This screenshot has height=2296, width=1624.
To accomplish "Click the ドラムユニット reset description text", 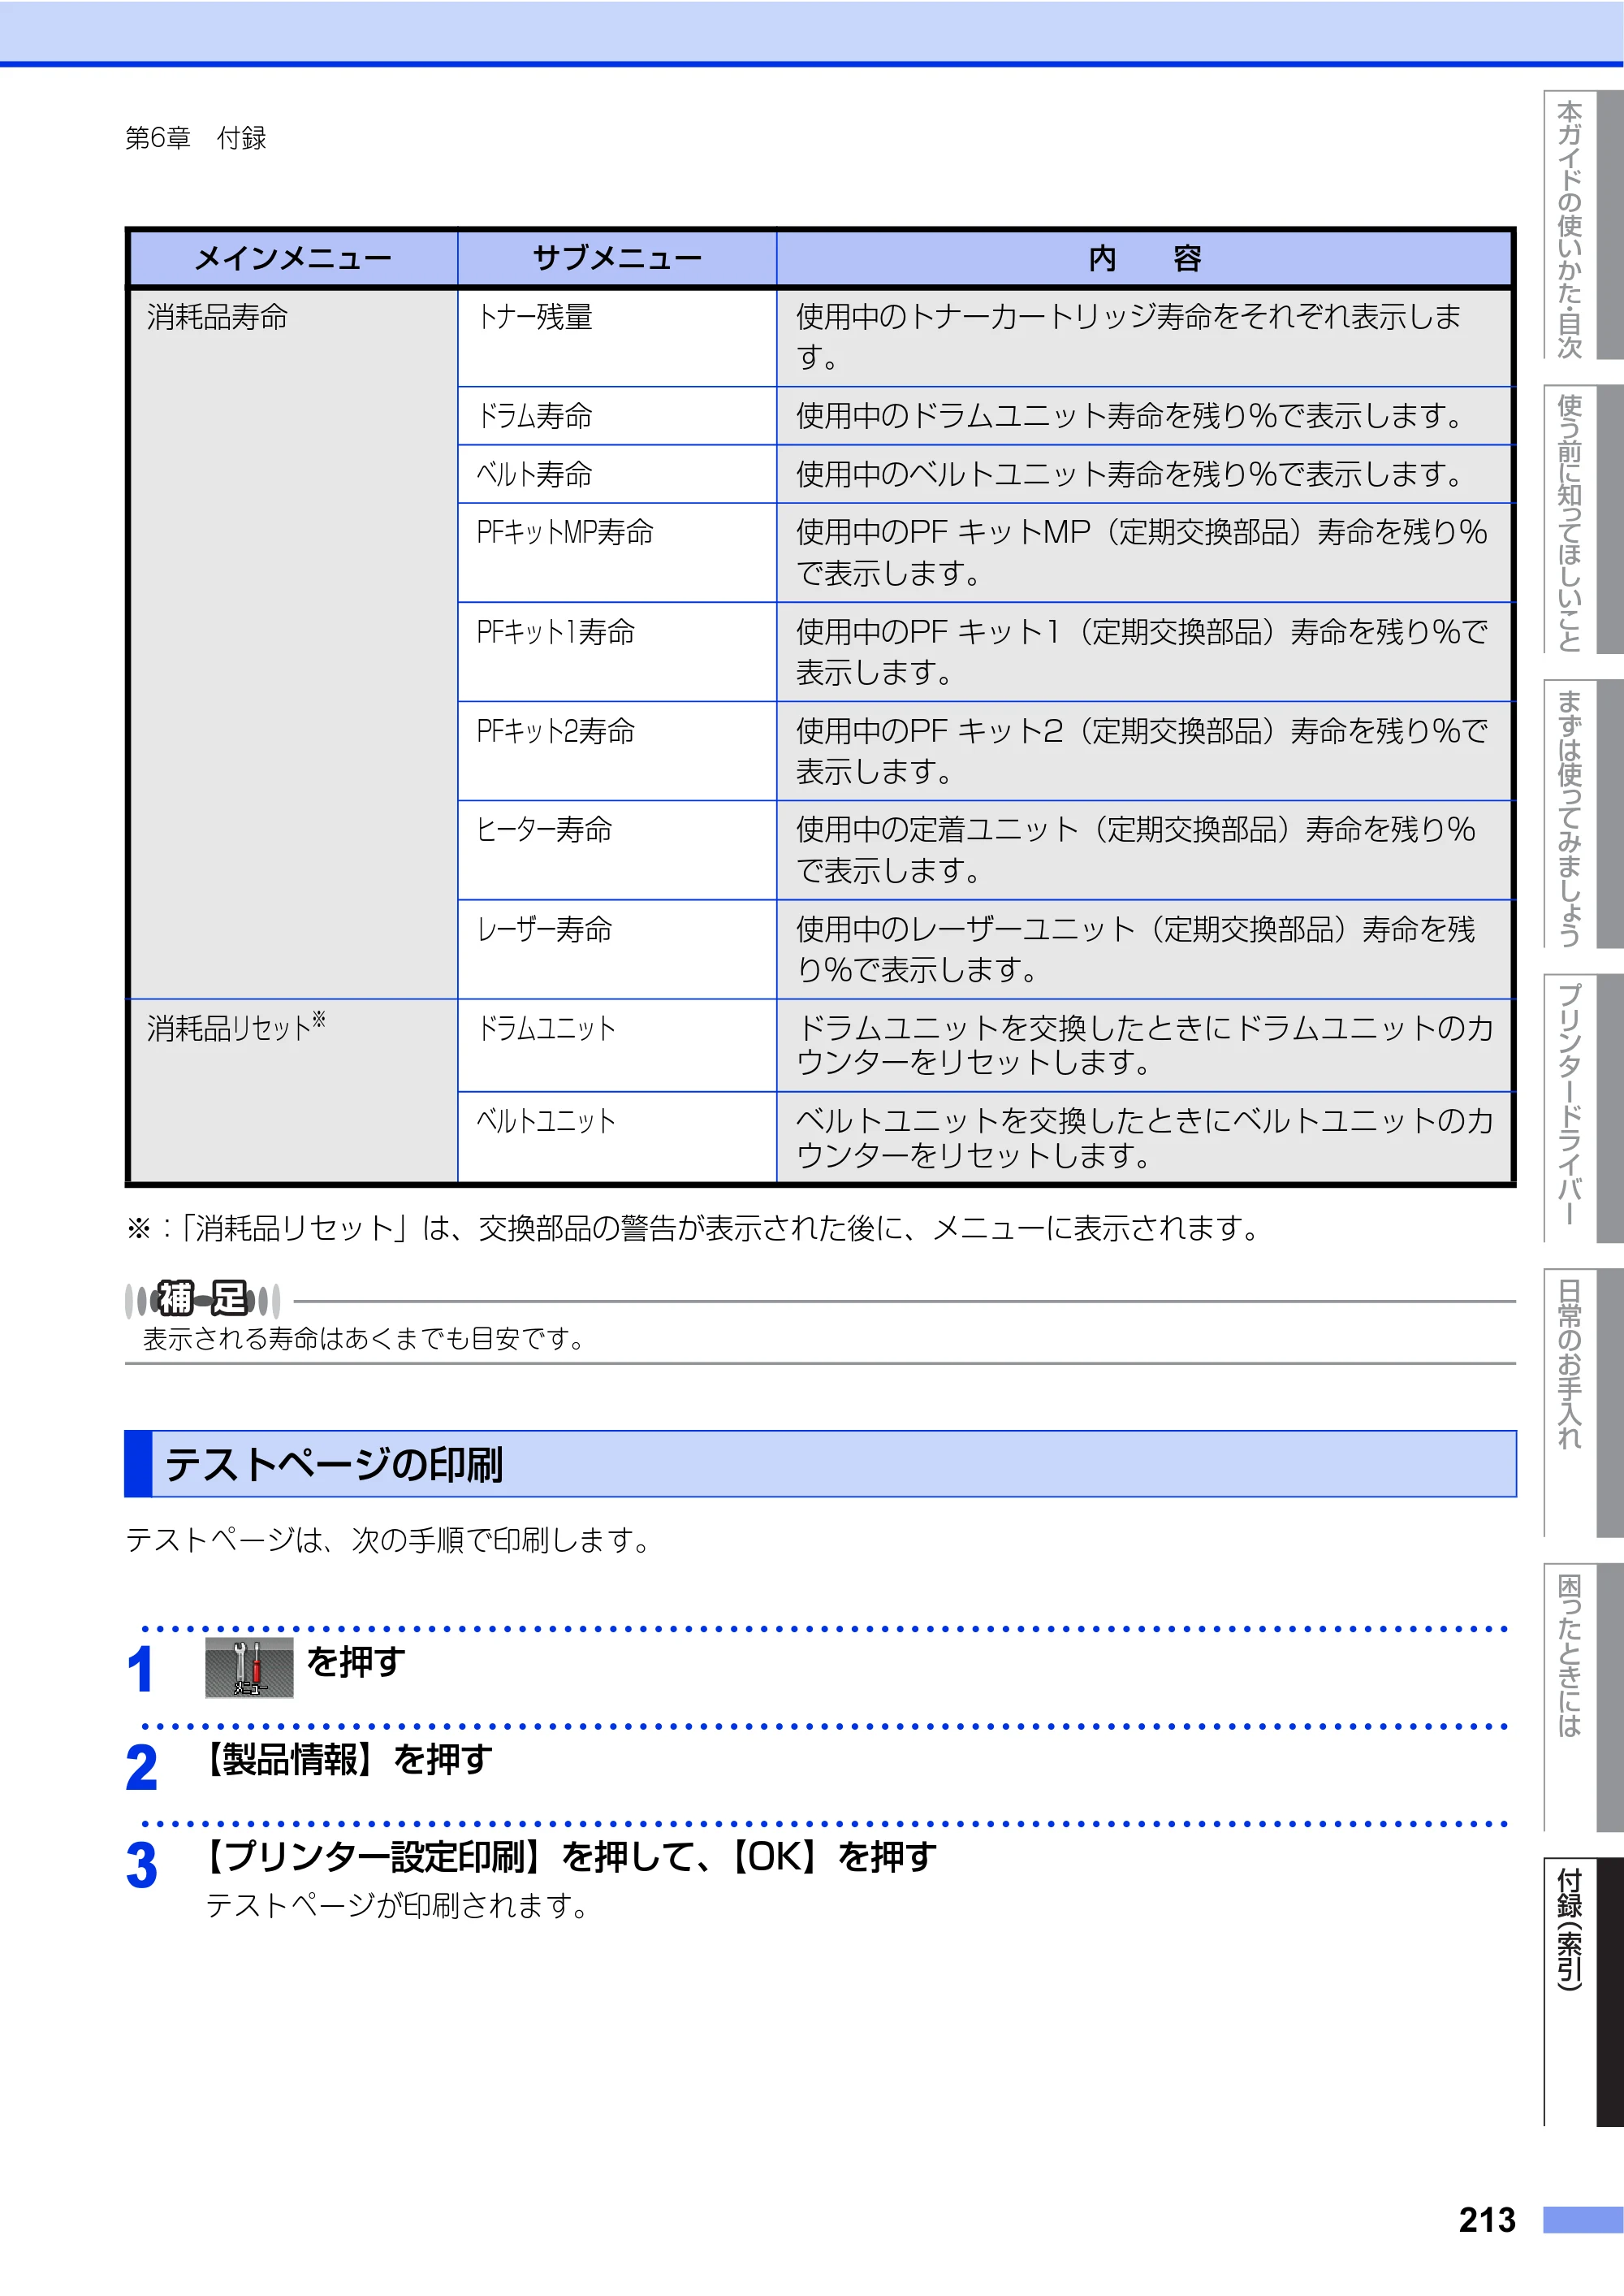I will coord(1144,1045).
